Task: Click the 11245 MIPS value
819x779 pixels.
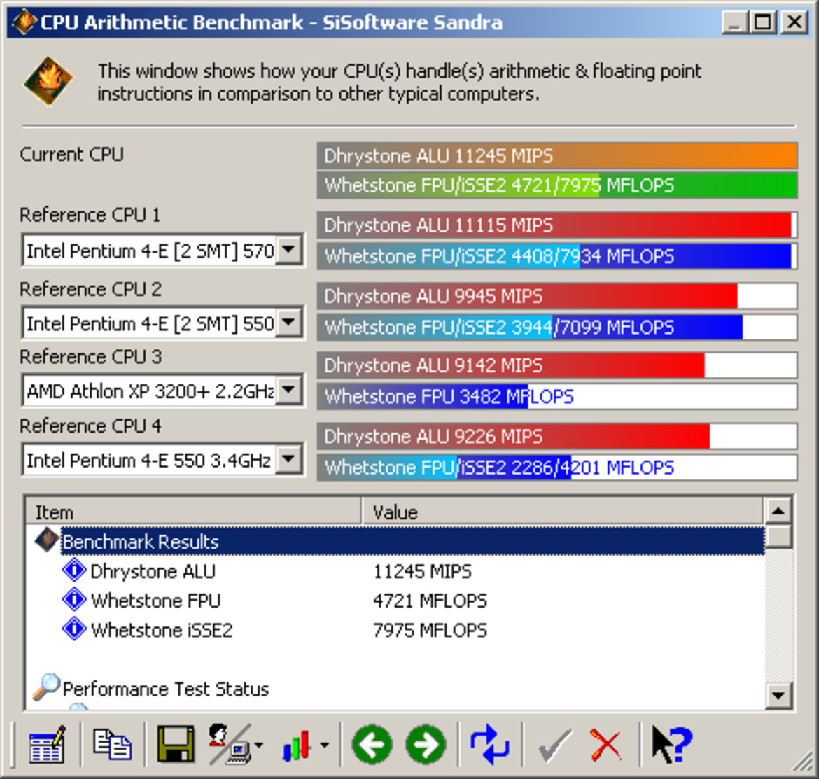Action: (x=422, y=571)
